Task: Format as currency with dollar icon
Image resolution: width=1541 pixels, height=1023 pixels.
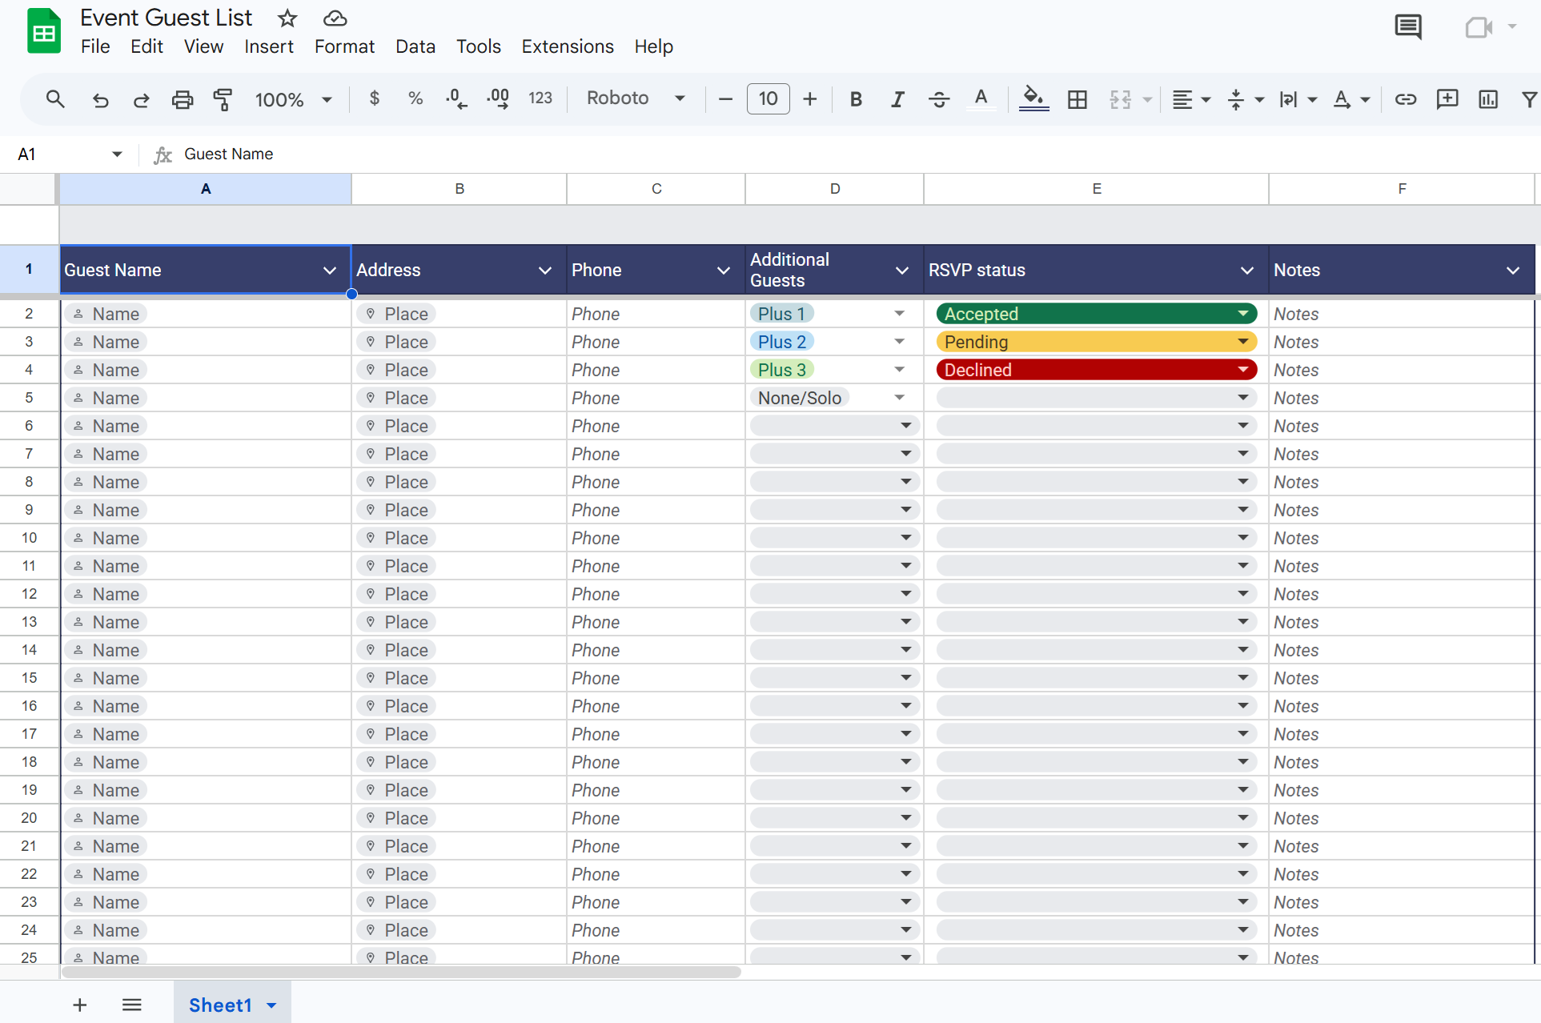Action: [374, 98]
